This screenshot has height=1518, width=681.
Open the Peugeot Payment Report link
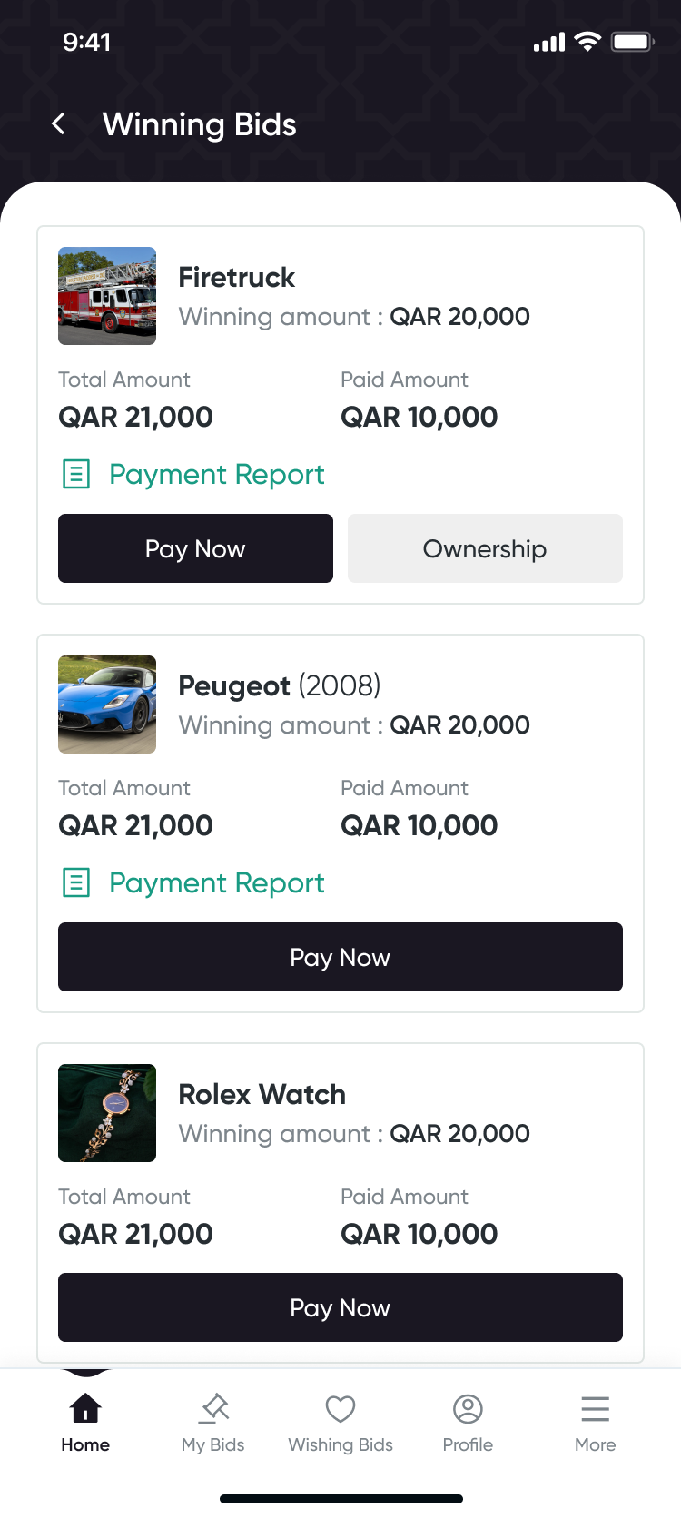pyautogui.click(x=216, y=882)
